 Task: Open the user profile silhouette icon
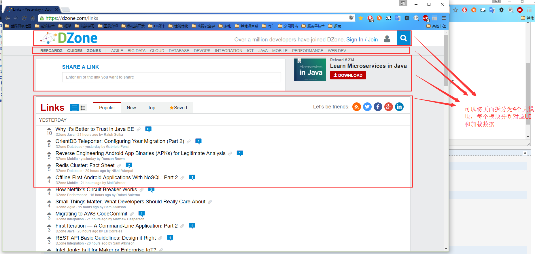click(387, 39)
